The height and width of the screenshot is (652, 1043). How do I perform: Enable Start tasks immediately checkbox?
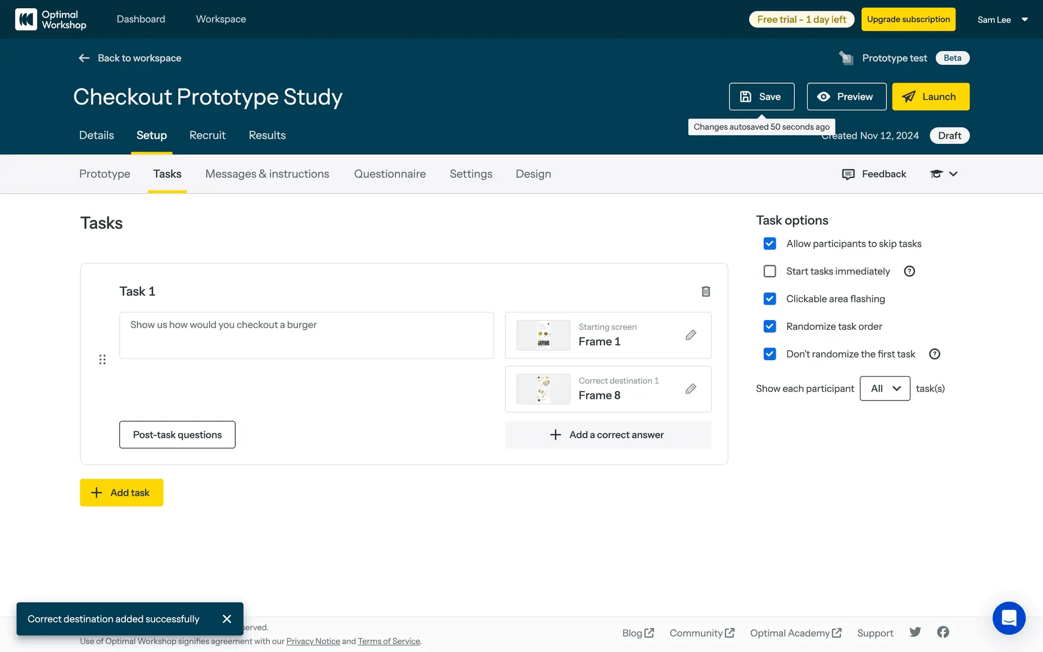pos(769,271)
